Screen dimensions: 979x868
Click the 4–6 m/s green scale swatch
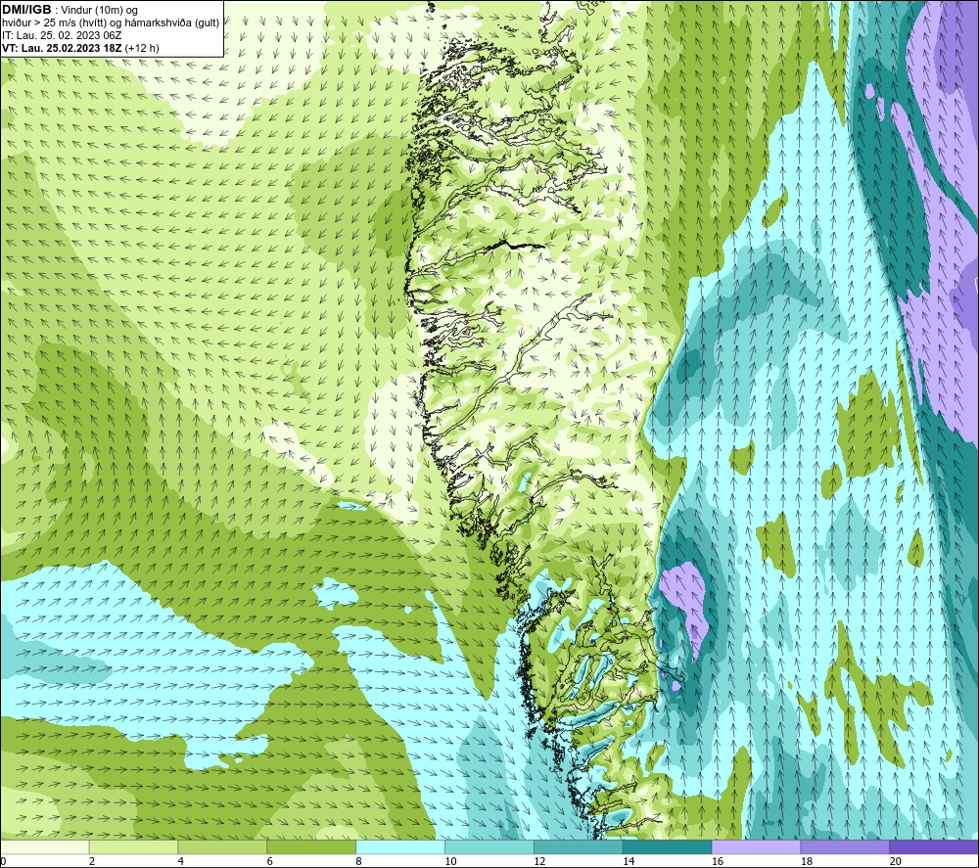tap(222, 847)
